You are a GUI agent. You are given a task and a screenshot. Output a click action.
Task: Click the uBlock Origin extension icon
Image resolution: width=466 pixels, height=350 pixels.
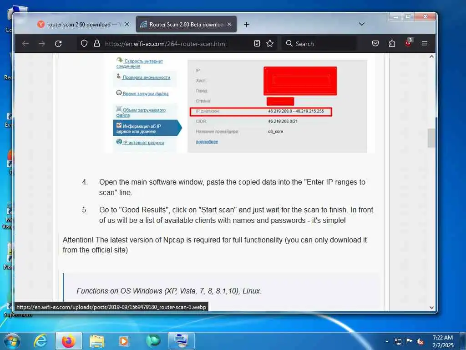point(408,43)
